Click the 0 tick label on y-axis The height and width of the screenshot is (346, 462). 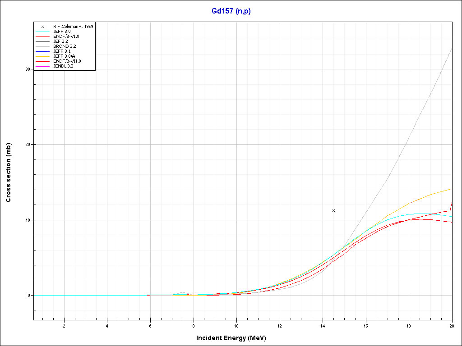click(x=29, y=296)
